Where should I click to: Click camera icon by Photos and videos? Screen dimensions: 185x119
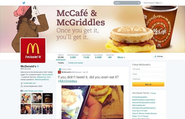pyautogui.click(x=22, y=91)
